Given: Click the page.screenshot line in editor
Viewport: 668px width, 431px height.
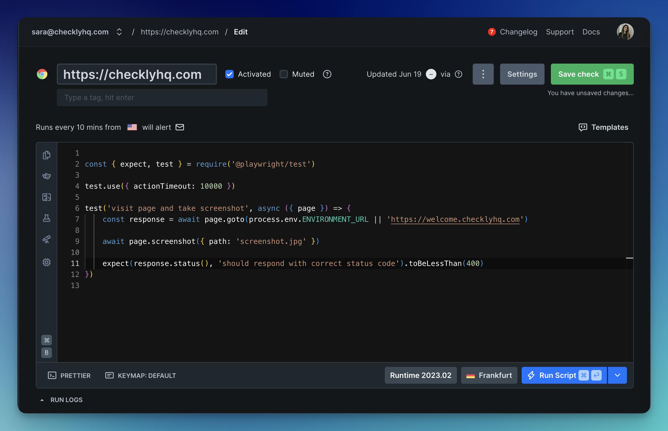Looking at the screenshot, I should pos(211,241).
